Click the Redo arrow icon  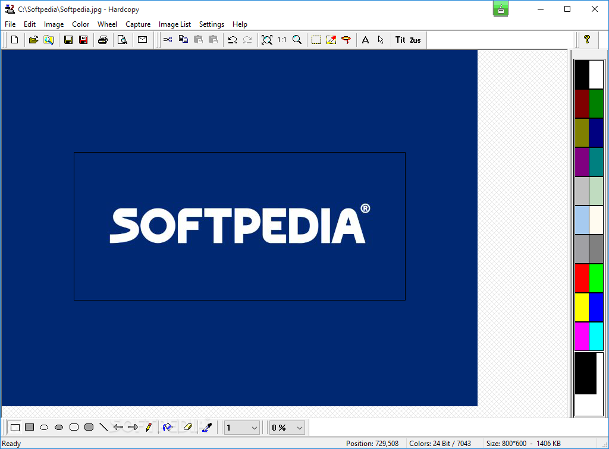point(247,40)
